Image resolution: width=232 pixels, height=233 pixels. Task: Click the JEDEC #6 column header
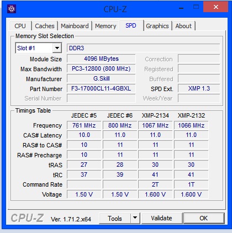point(120,115)
